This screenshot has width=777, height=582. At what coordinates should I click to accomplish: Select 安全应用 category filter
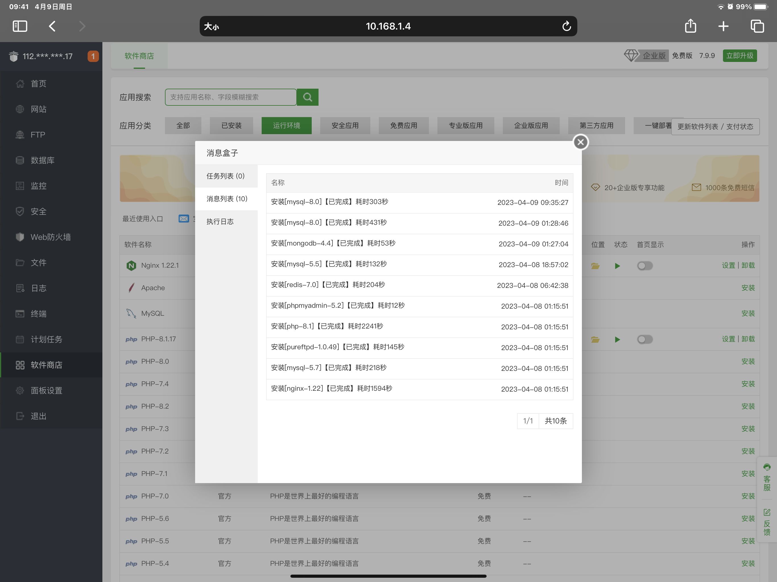(x=345, y=126)
